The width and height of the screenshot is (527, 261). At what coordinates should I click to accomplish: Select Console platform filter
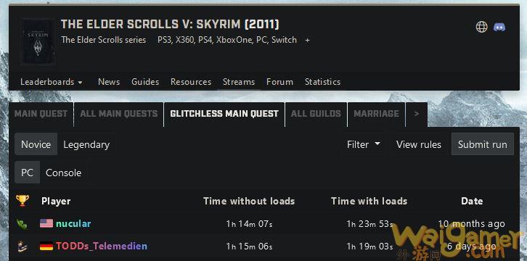[64, 173]
